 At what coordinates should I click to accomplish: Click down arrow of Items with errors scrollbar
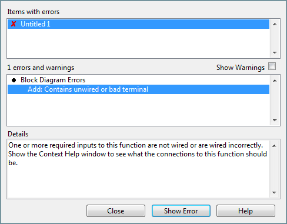click(x=275, y=52)
